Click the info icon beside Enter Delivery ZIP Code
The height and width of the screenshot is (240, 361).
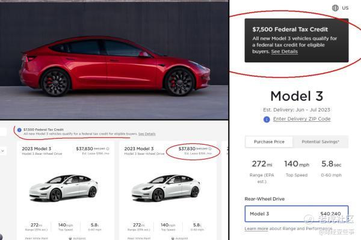coord(267,119)
